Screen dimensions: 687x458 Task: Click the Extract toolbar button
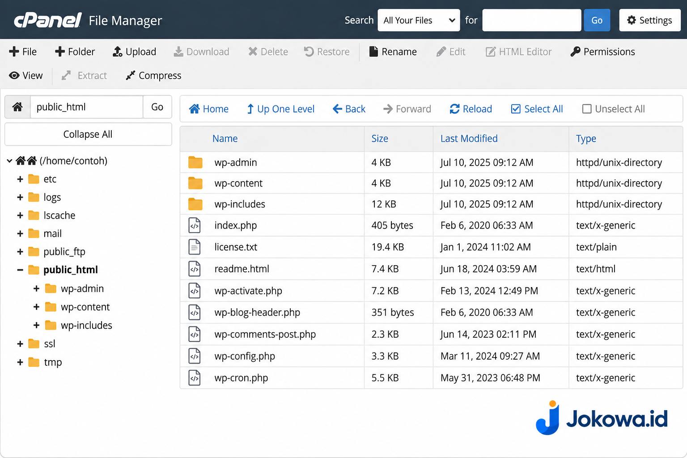click(84, 76)
